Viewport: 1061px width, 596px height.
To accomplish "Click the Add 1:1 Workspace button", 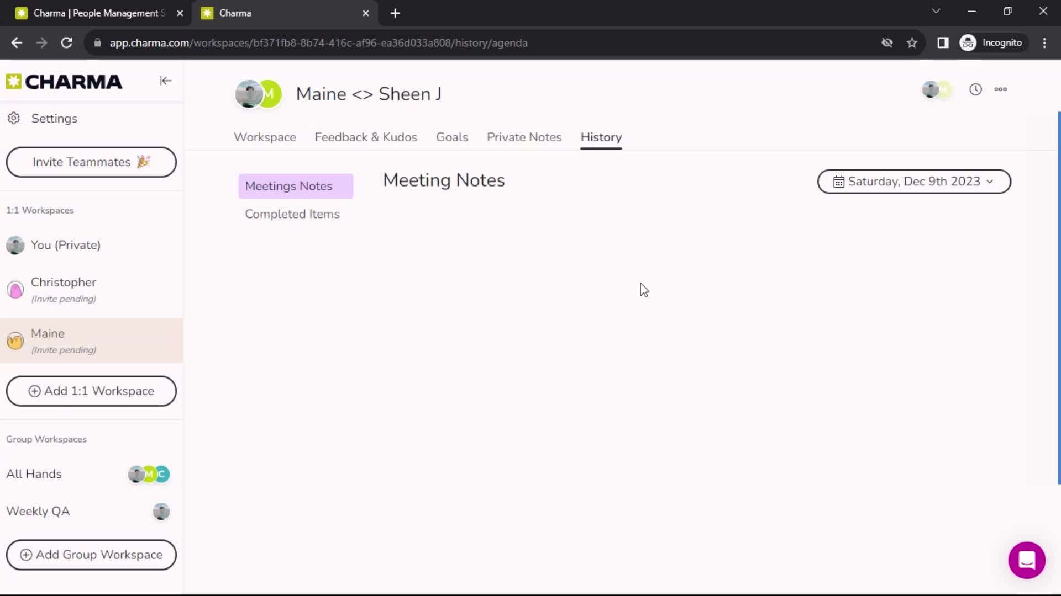I will click(x=91, y=391).
